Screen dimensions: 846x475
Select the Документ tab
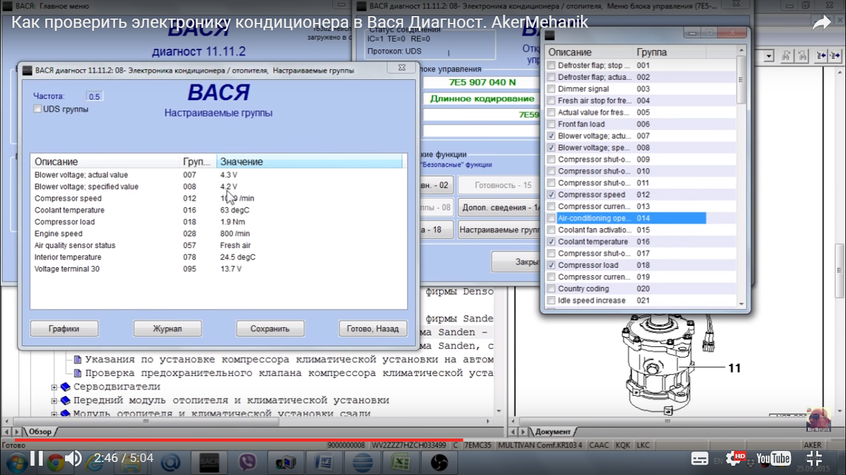pos(552,432)
